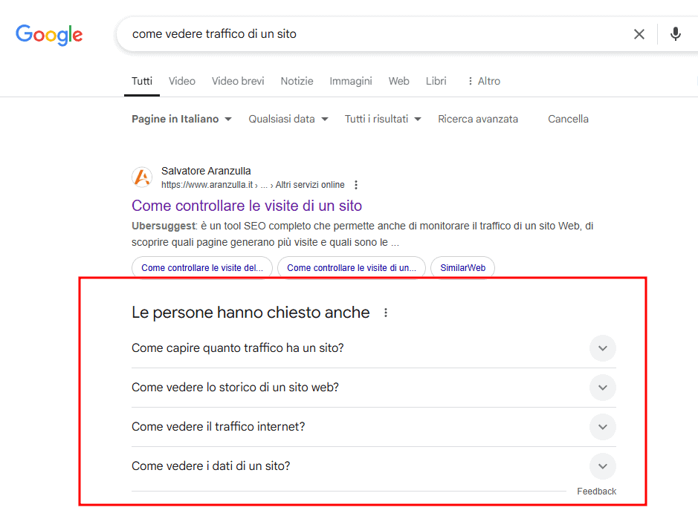The image size is (698, 519).
Task: Clear the search box with X icon
Action: click(639, 34)
